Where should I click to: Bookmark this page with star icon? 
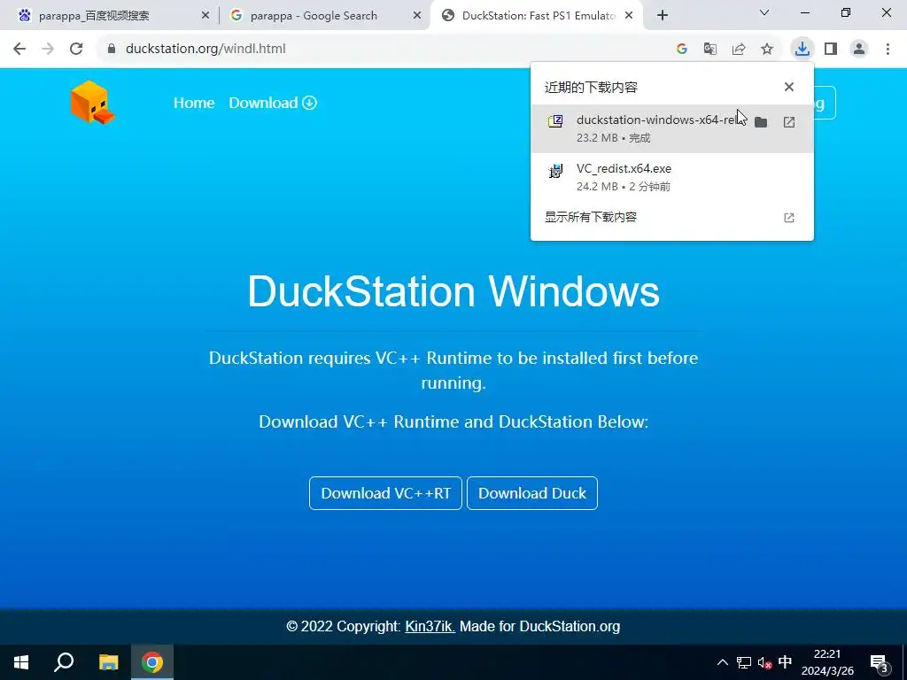767,50
